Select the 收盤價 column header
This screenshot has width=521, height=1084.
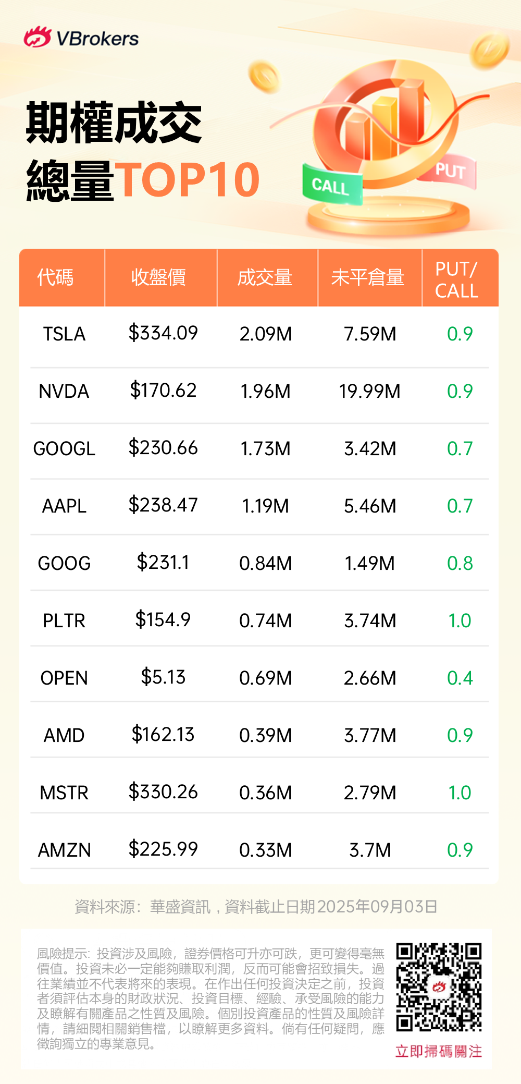158,277
